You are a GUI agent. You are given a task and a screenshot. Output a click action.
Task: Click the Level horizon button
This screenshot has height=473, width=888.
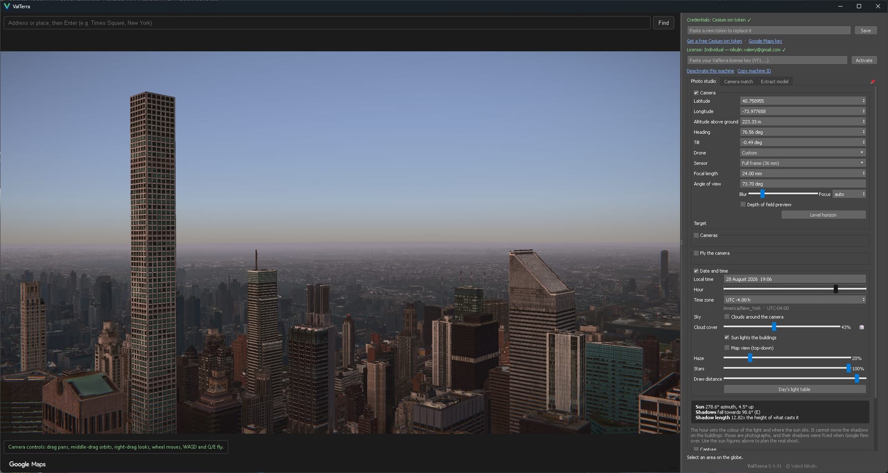coord(823,215)
